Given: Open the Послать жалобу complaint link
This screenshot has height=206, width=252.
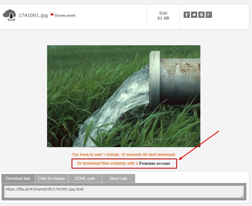Looking at the screenshot, I should point(65,15).
